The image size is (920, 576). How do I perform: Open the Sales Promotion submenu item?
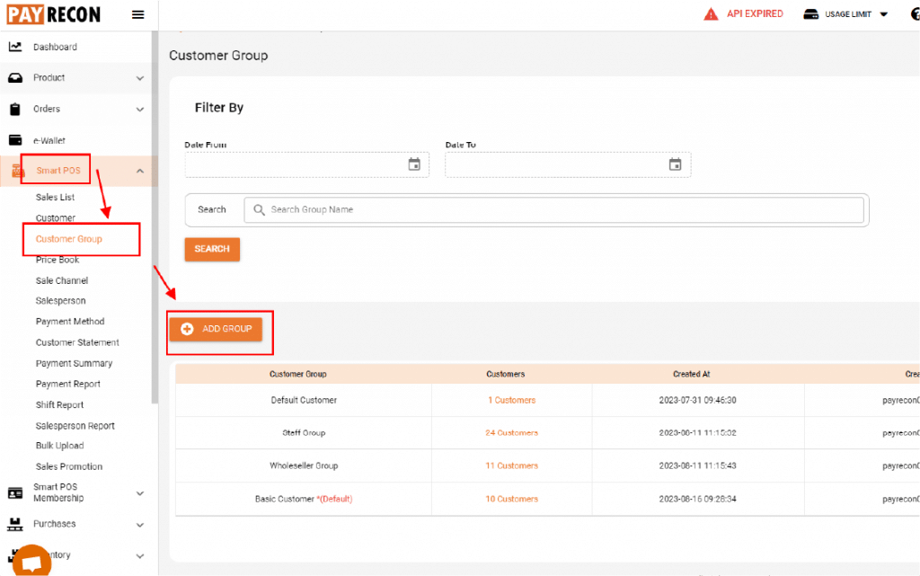point(69,466)
